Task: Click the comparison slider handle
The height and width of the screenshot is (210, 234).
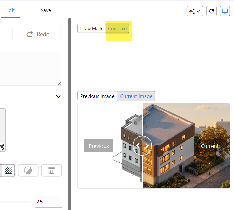Action: 142,145
